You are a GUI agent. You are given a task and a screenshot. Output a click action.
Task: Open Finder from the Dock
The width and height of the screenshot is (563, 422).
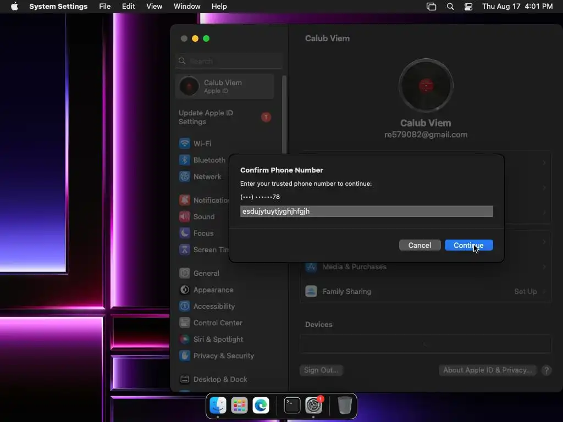pos(218,406)
